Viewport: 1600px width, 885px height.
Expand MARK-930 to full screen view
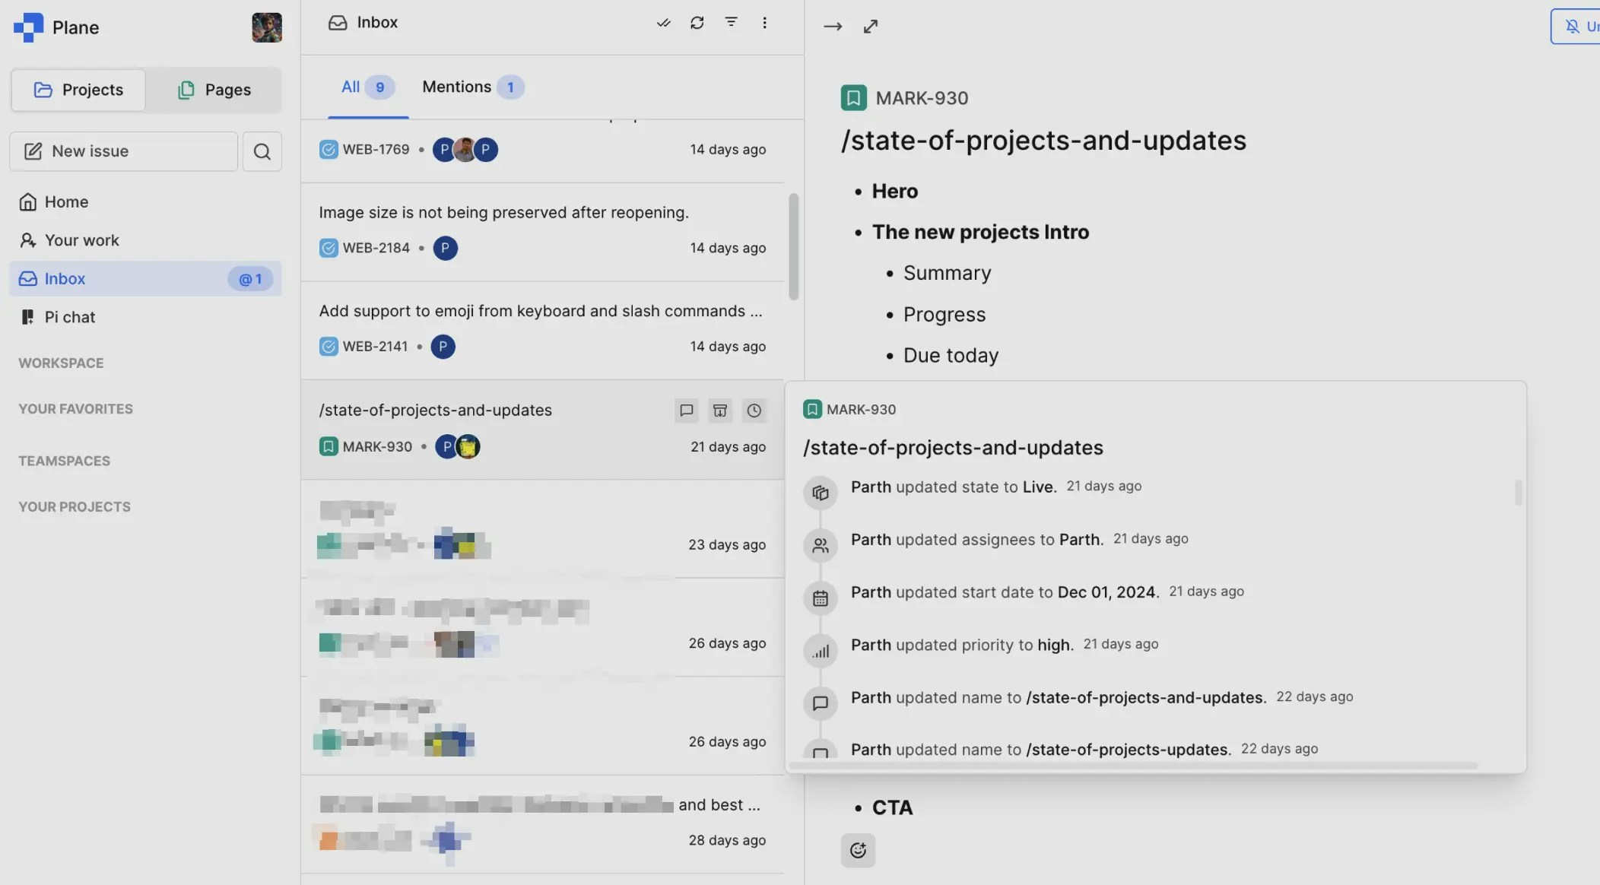coord(870,25)
